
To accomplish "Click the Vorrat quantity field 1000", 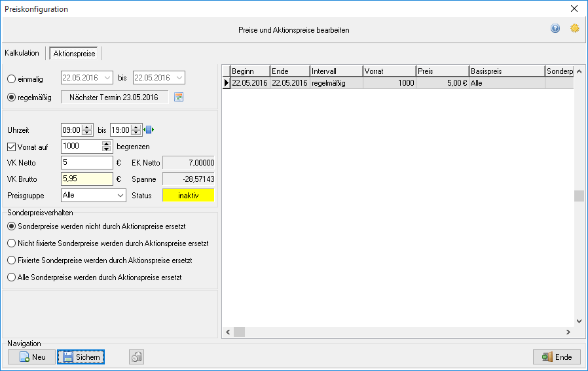I will 82,147.
